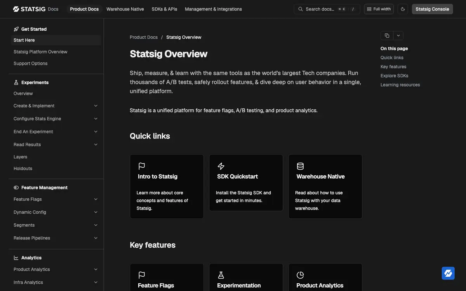Click the lightning icon on SDK Quickstart card

(221, 166)
